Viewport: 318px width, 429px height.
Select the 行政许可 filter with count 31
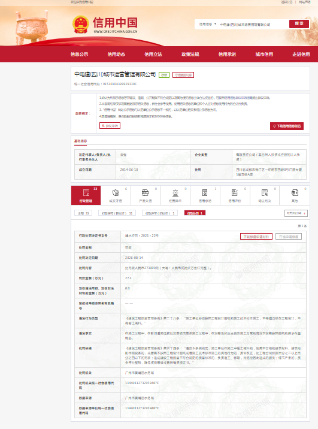(117, 213)
